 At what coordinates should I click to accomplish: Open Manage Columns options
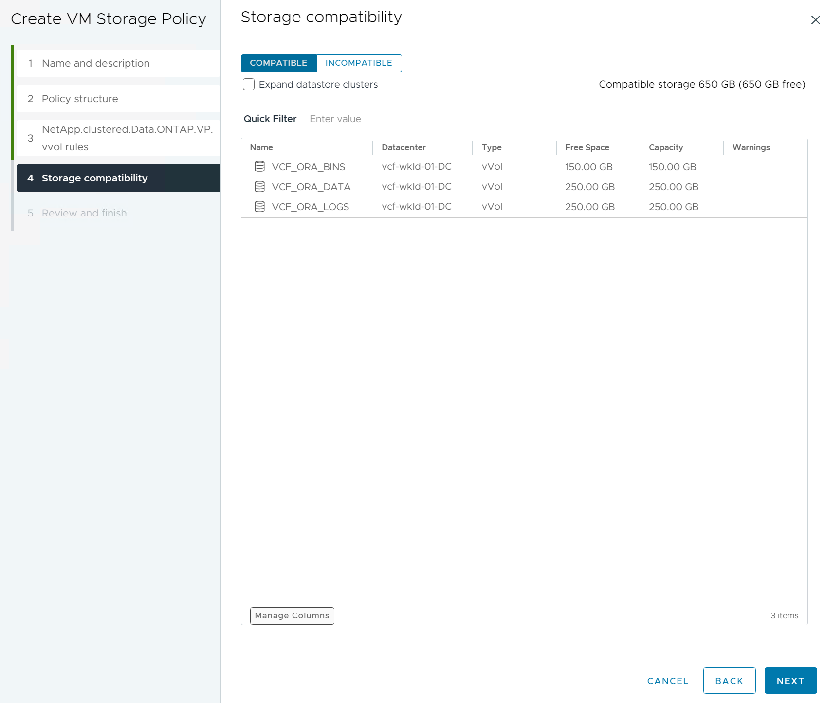pyautogui.click(x=292, y=615)
